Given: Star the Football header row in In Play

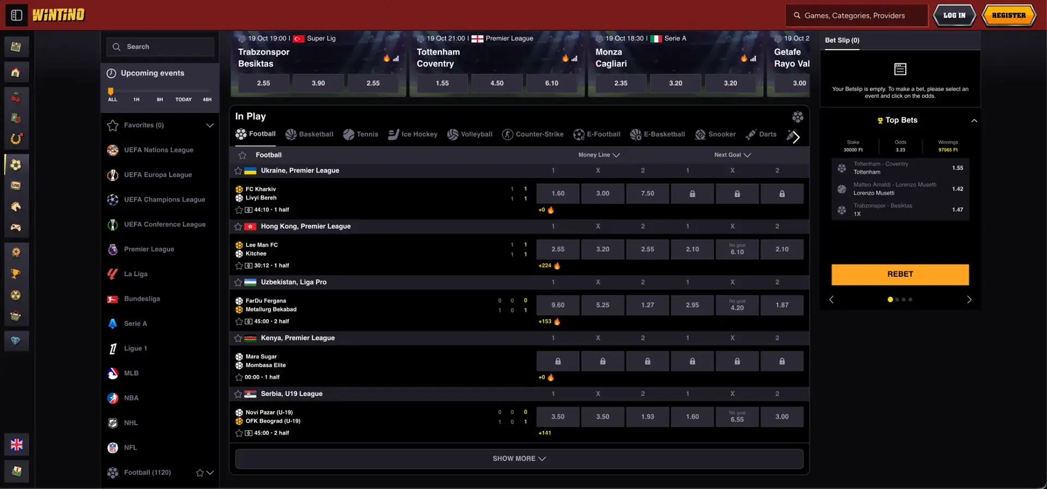Looking at the screenshot, I should (243, 156).
